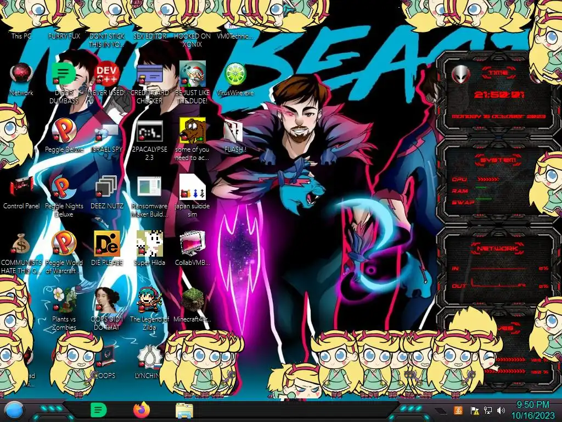Click the SYSTEM header on the widget
This screenshot has width=562, height=422.
click(498, 160)
